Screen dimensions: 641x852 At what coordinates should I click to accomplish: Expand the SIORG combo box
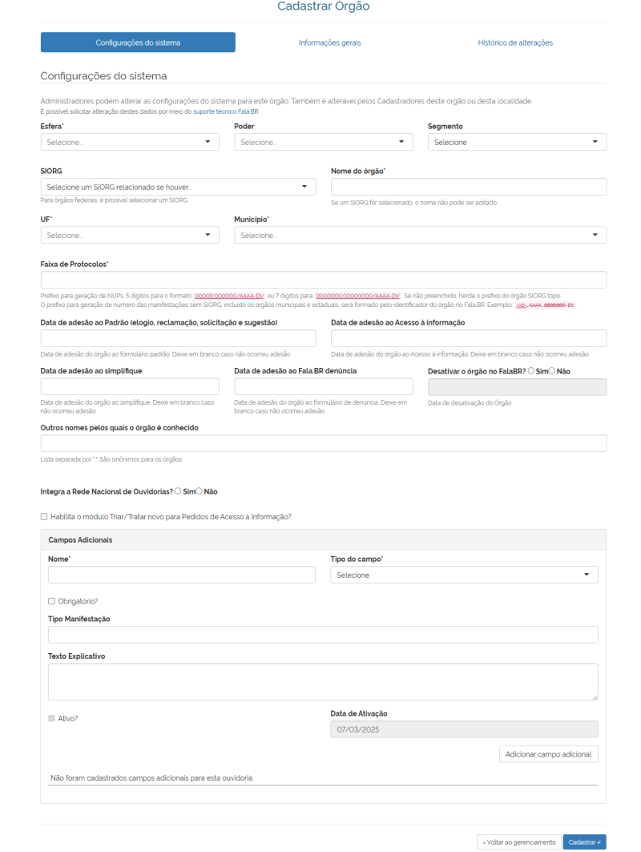178,187
